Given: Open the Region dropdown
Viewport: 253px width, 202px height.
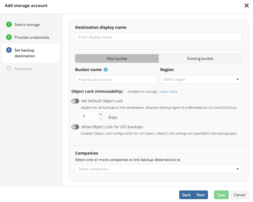Looking at the screenshot, I should (201, 79).
